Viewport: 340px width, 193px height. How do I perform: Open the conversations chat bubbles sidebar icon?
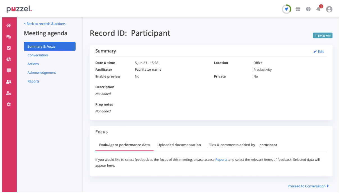click(9, 37)
